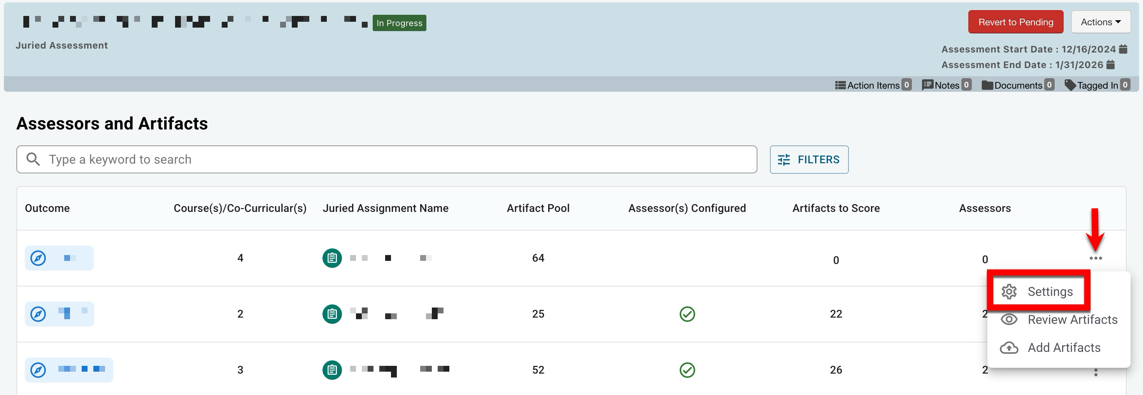Viewport: 1143px width, 395px height.
Task: Click the Revert to Pending button
Action: pyautogui.click(x=1015, y=22)
